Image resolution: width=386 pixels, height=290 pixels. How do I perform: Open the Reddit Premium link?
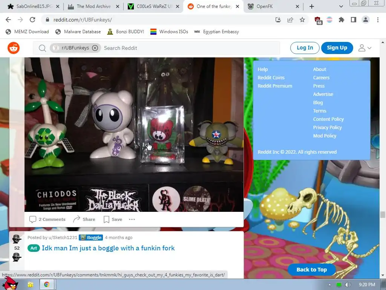(x=275, y=86)
